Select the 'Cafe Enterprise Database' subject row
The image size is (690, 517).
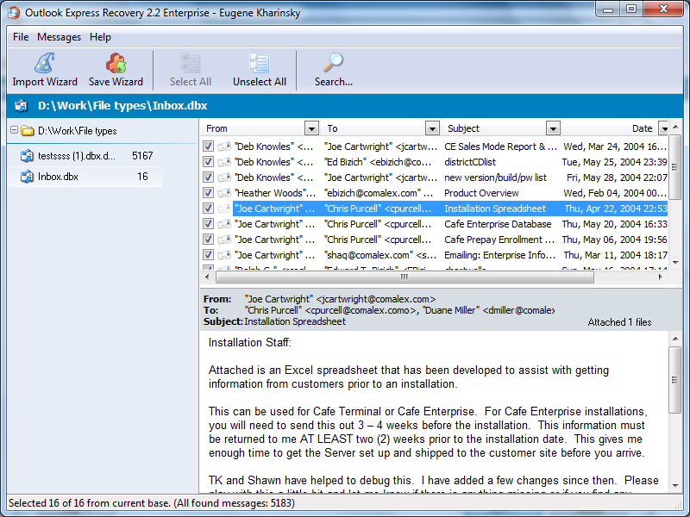point(498,224)
